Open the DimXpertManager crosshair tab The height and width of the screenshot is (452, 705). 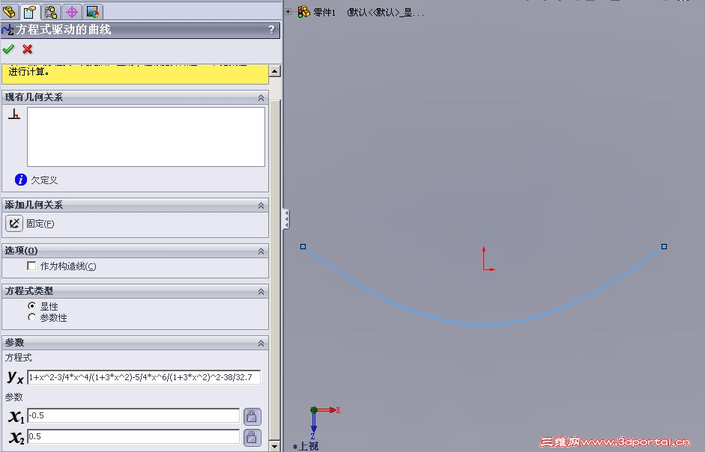(71, 11)
